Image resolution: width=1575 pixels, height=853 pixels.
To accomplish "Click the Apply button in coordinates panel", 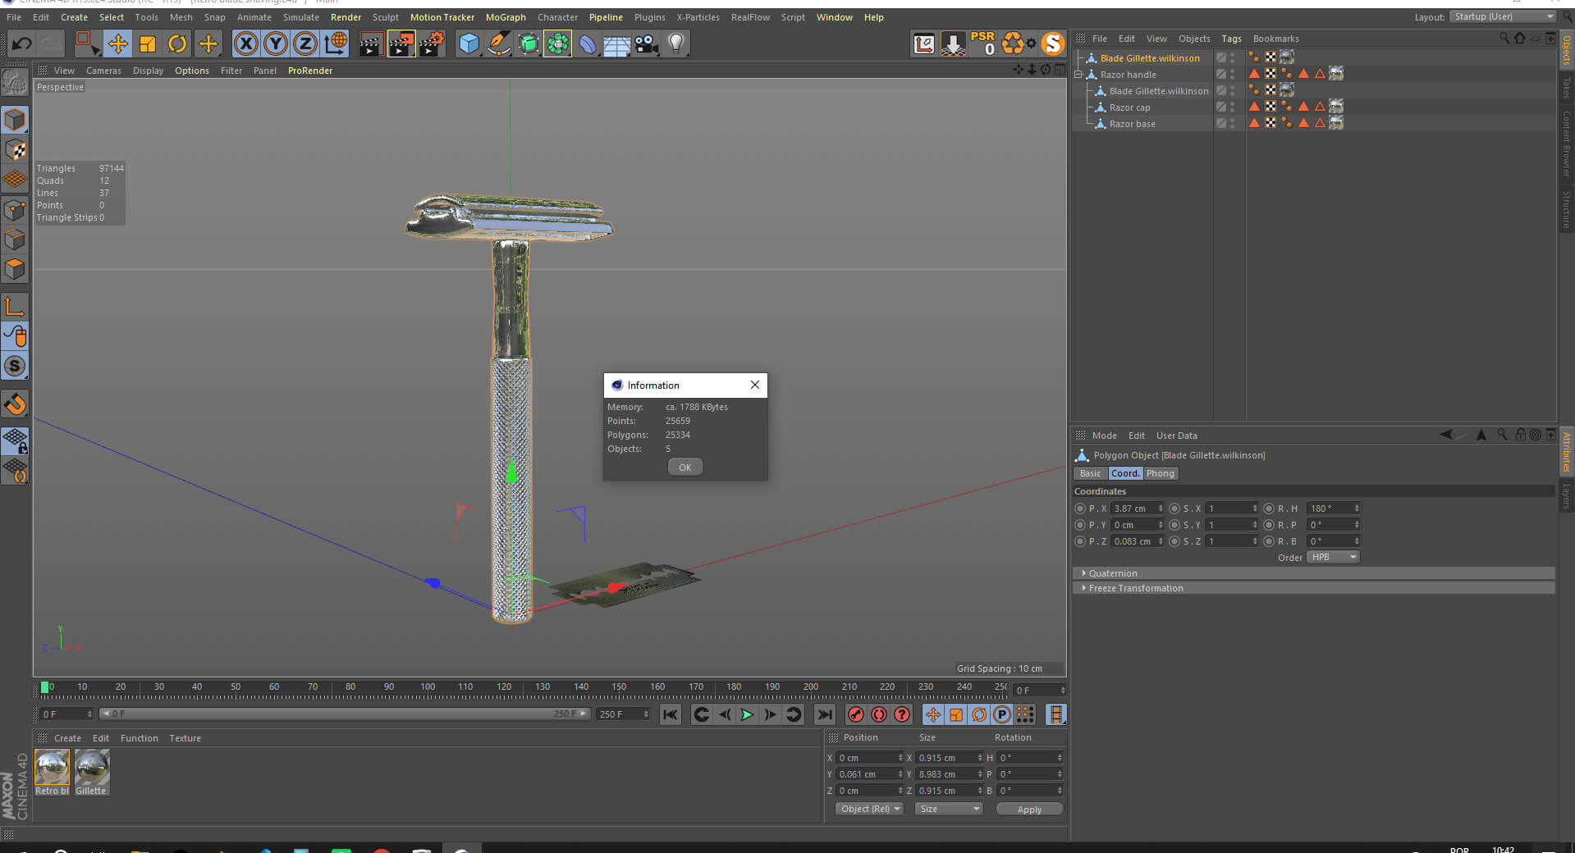I will [x=1029, y=809].
